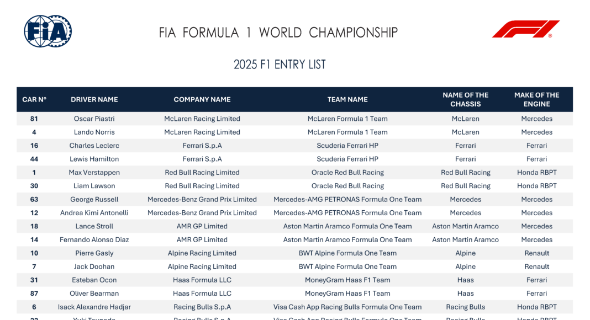590x320 pixels.
Task: Click the Car N° column header
Action: 34,100
